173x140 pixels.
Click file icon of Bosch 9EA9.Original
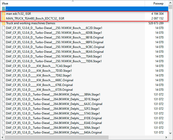4,52
